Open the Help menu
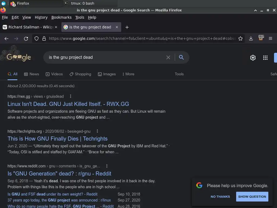Image resolution: width=277 pixels, height=208 pixels. 92,17
